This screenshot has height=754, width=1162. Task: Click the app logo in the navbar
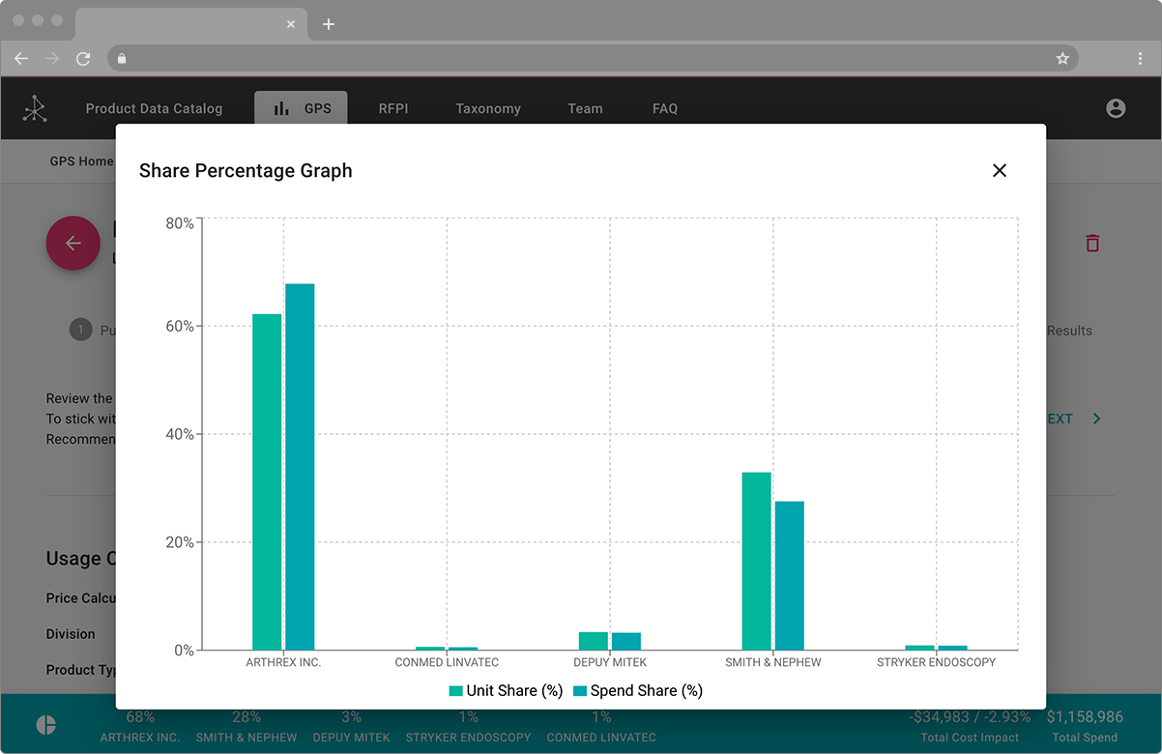(36, 108)
